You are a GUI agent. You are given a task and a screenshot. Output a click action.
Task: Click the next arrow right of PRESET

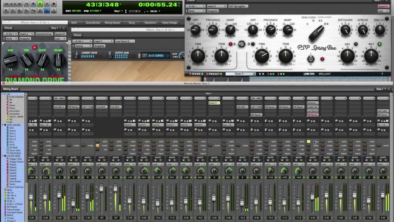pyautogui.click(x=221, y=74)
